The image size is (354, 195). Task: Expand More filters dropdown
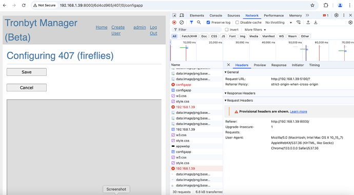coord(255,30)
